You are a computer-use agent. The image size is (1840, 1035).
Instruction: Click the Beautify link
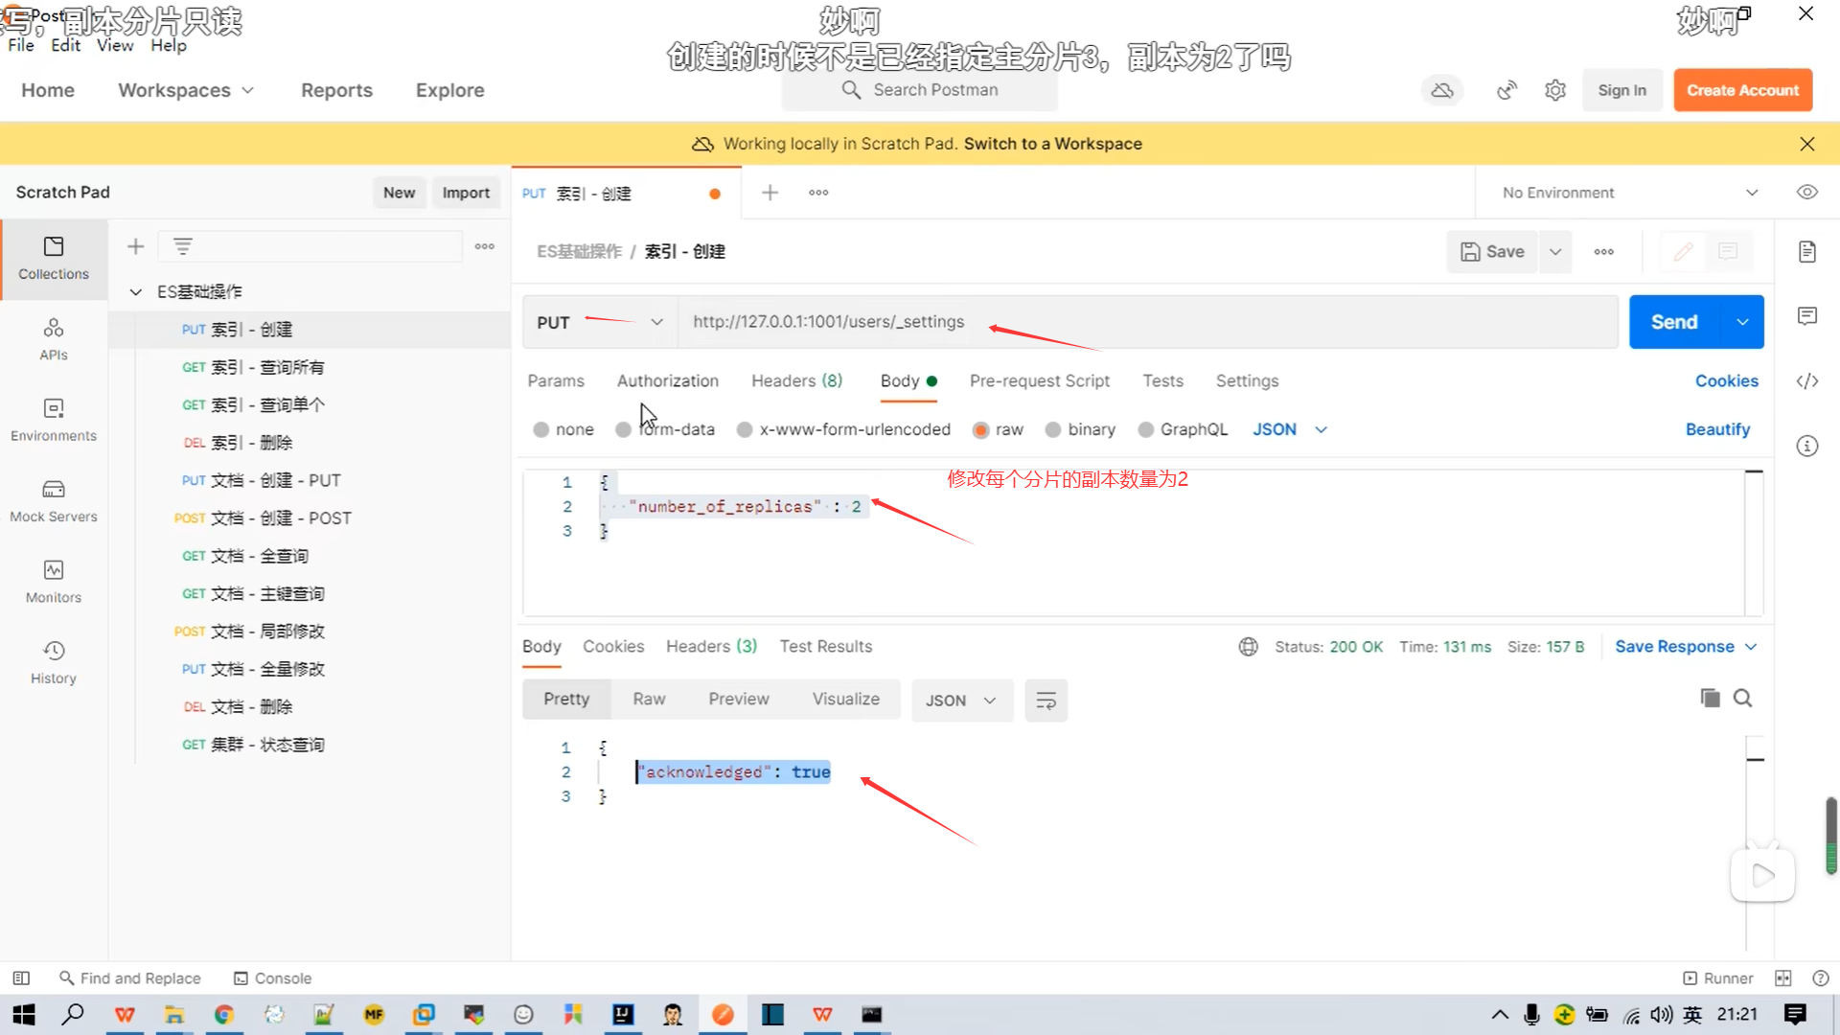coord(1717,430)
